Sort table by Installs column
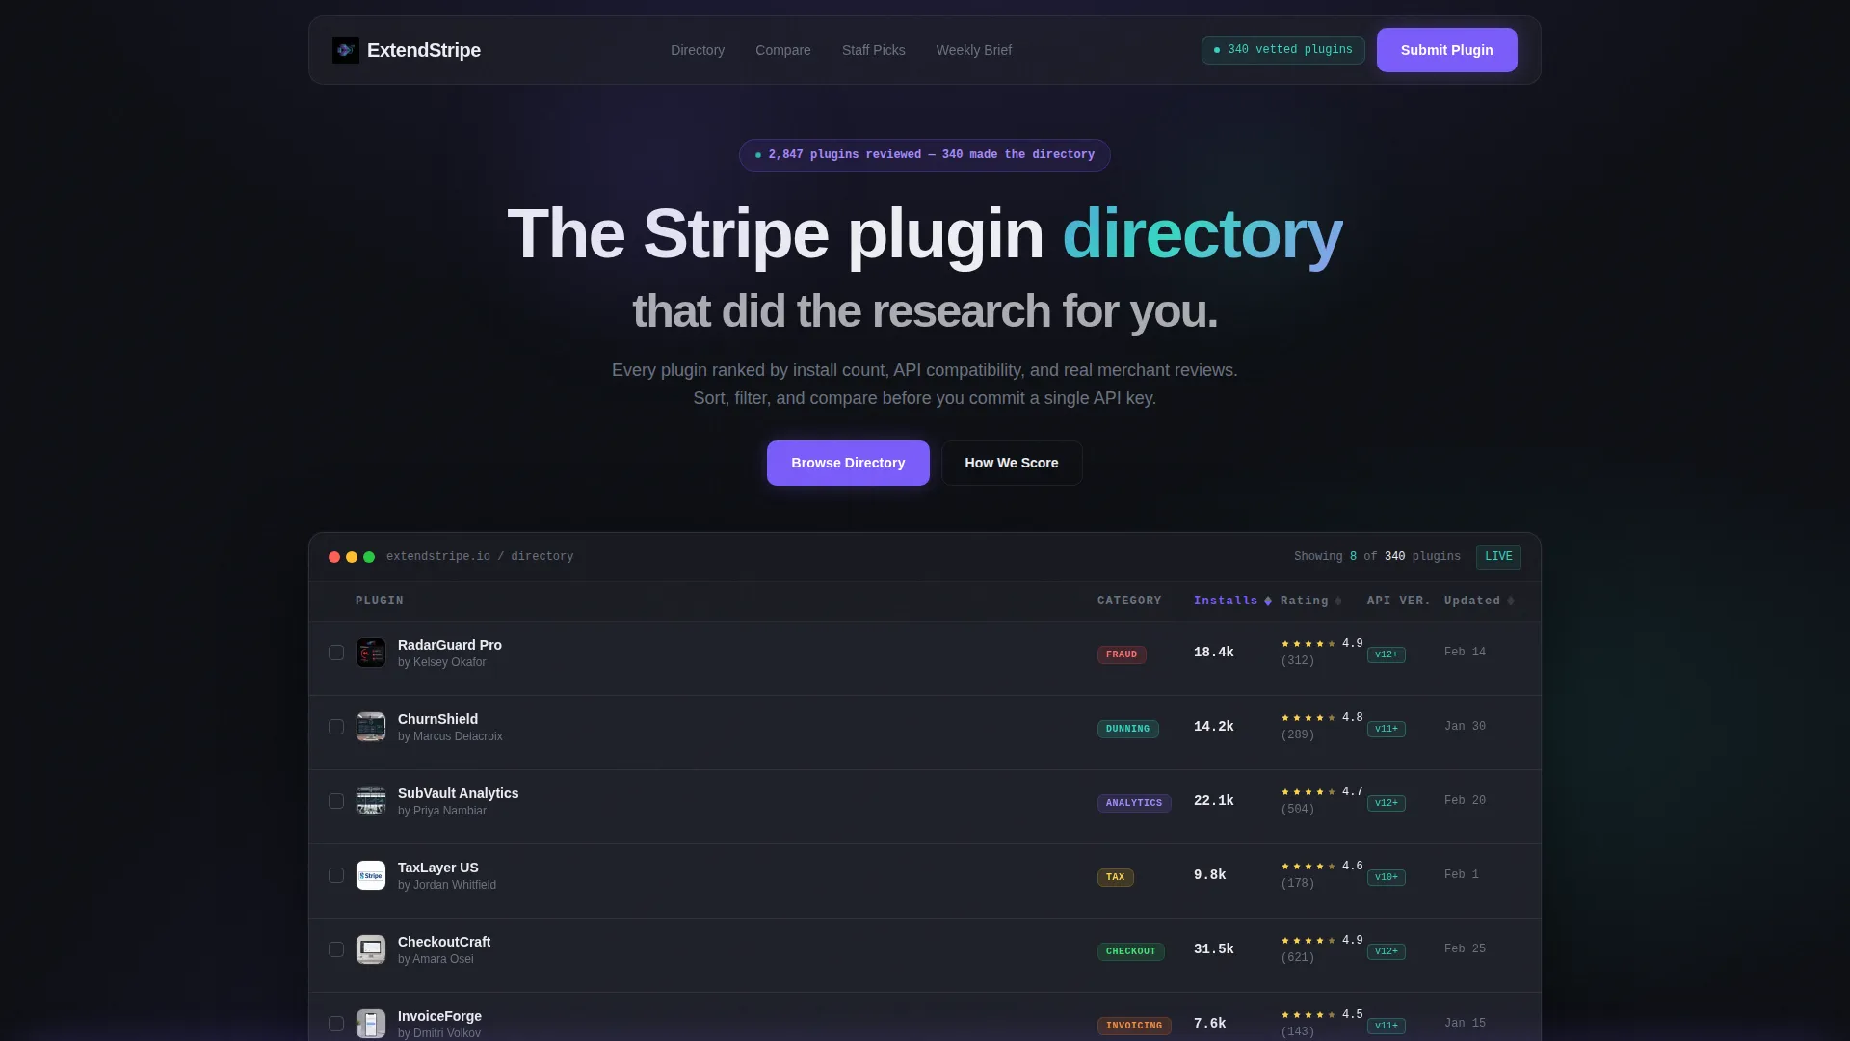This screenshot has width=1850, height=1041. (x=1232, y=601)
